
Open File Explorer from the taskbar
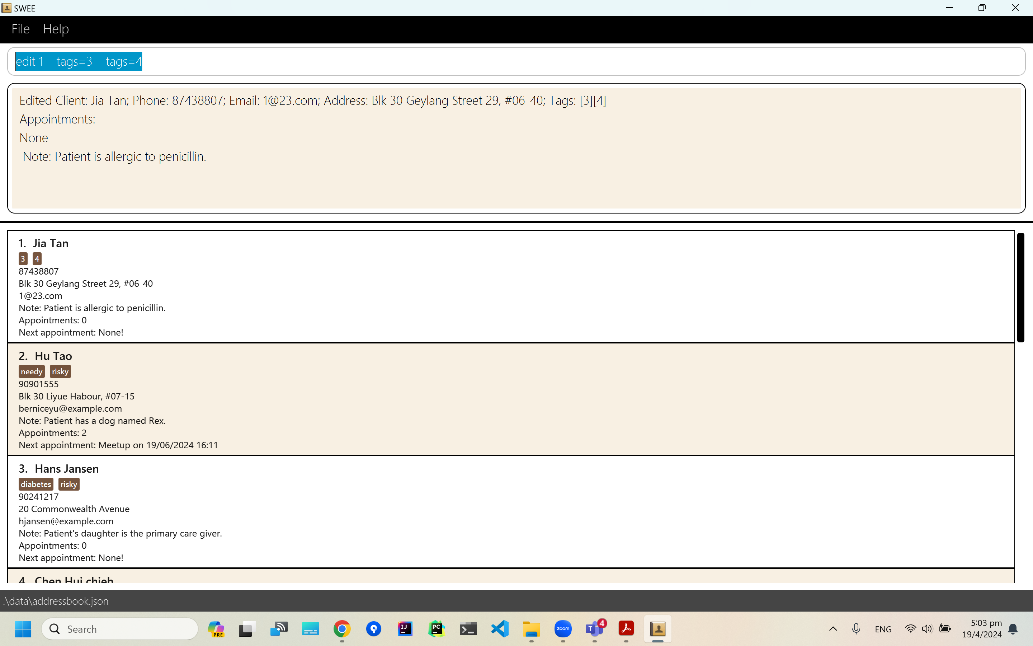coord(532,629)
